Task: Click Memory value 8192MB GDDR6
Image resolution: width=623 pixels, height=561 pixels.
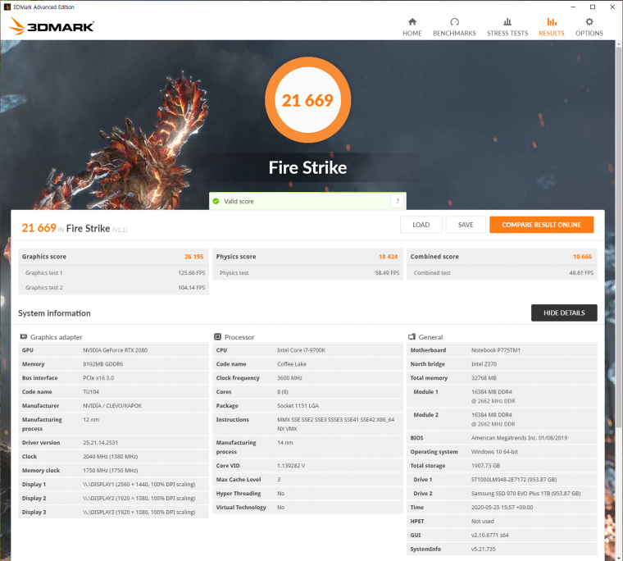Action: (103, 364)
